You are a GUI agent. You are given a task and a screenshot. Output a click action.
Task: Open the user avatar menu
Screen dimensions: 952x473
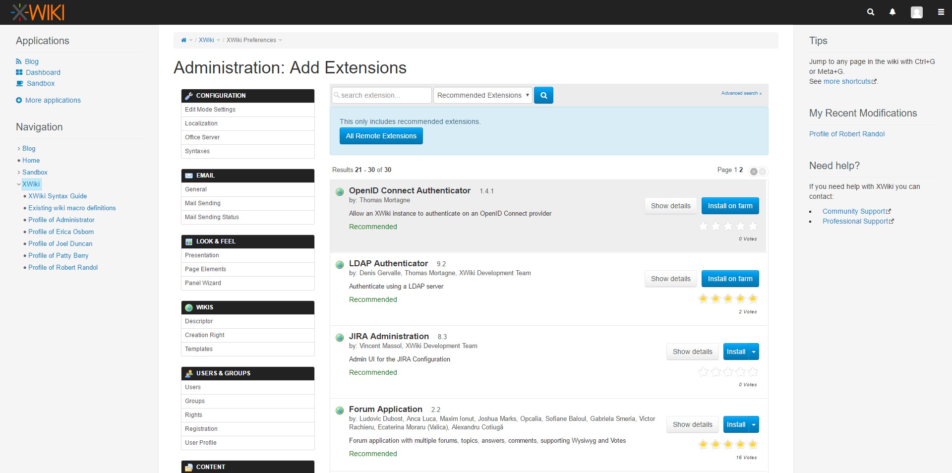point(916,12)
